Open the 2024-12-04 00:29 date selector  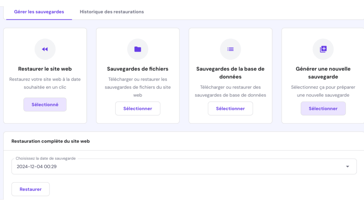coord(184,166)
